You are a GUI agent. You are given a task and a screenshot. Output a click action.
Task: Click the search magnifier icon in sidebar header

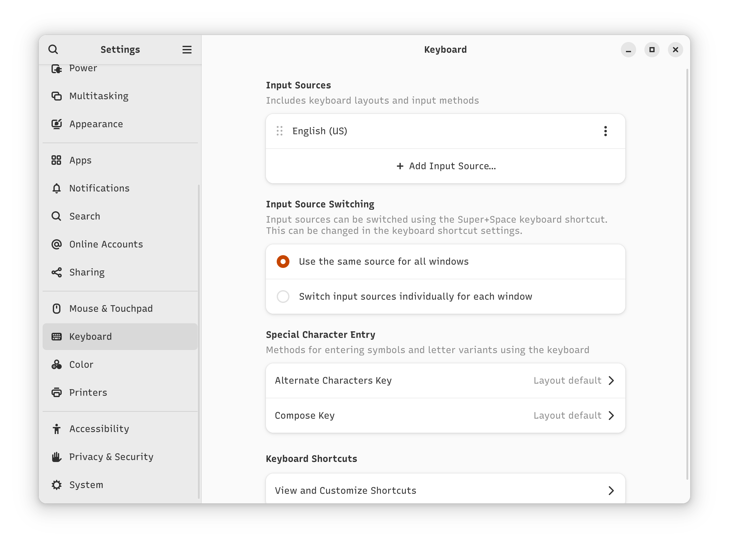pos(53,49)
